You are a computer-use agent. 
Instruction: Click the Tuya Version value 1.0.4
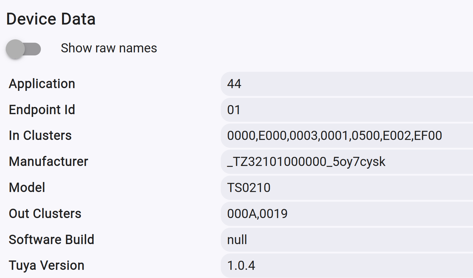point(241,266)
